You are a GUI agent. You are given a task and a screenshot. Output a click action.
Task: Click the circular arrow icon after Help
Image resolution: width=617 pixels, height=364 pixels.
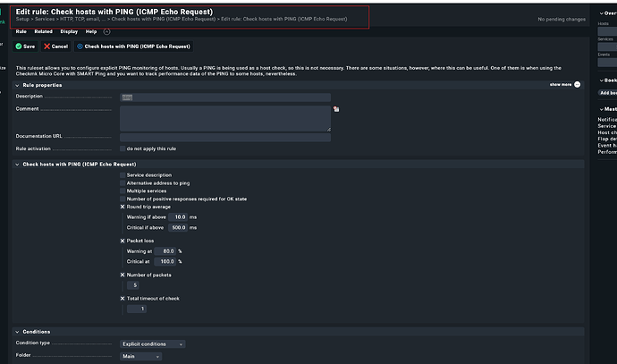point(106,31)
